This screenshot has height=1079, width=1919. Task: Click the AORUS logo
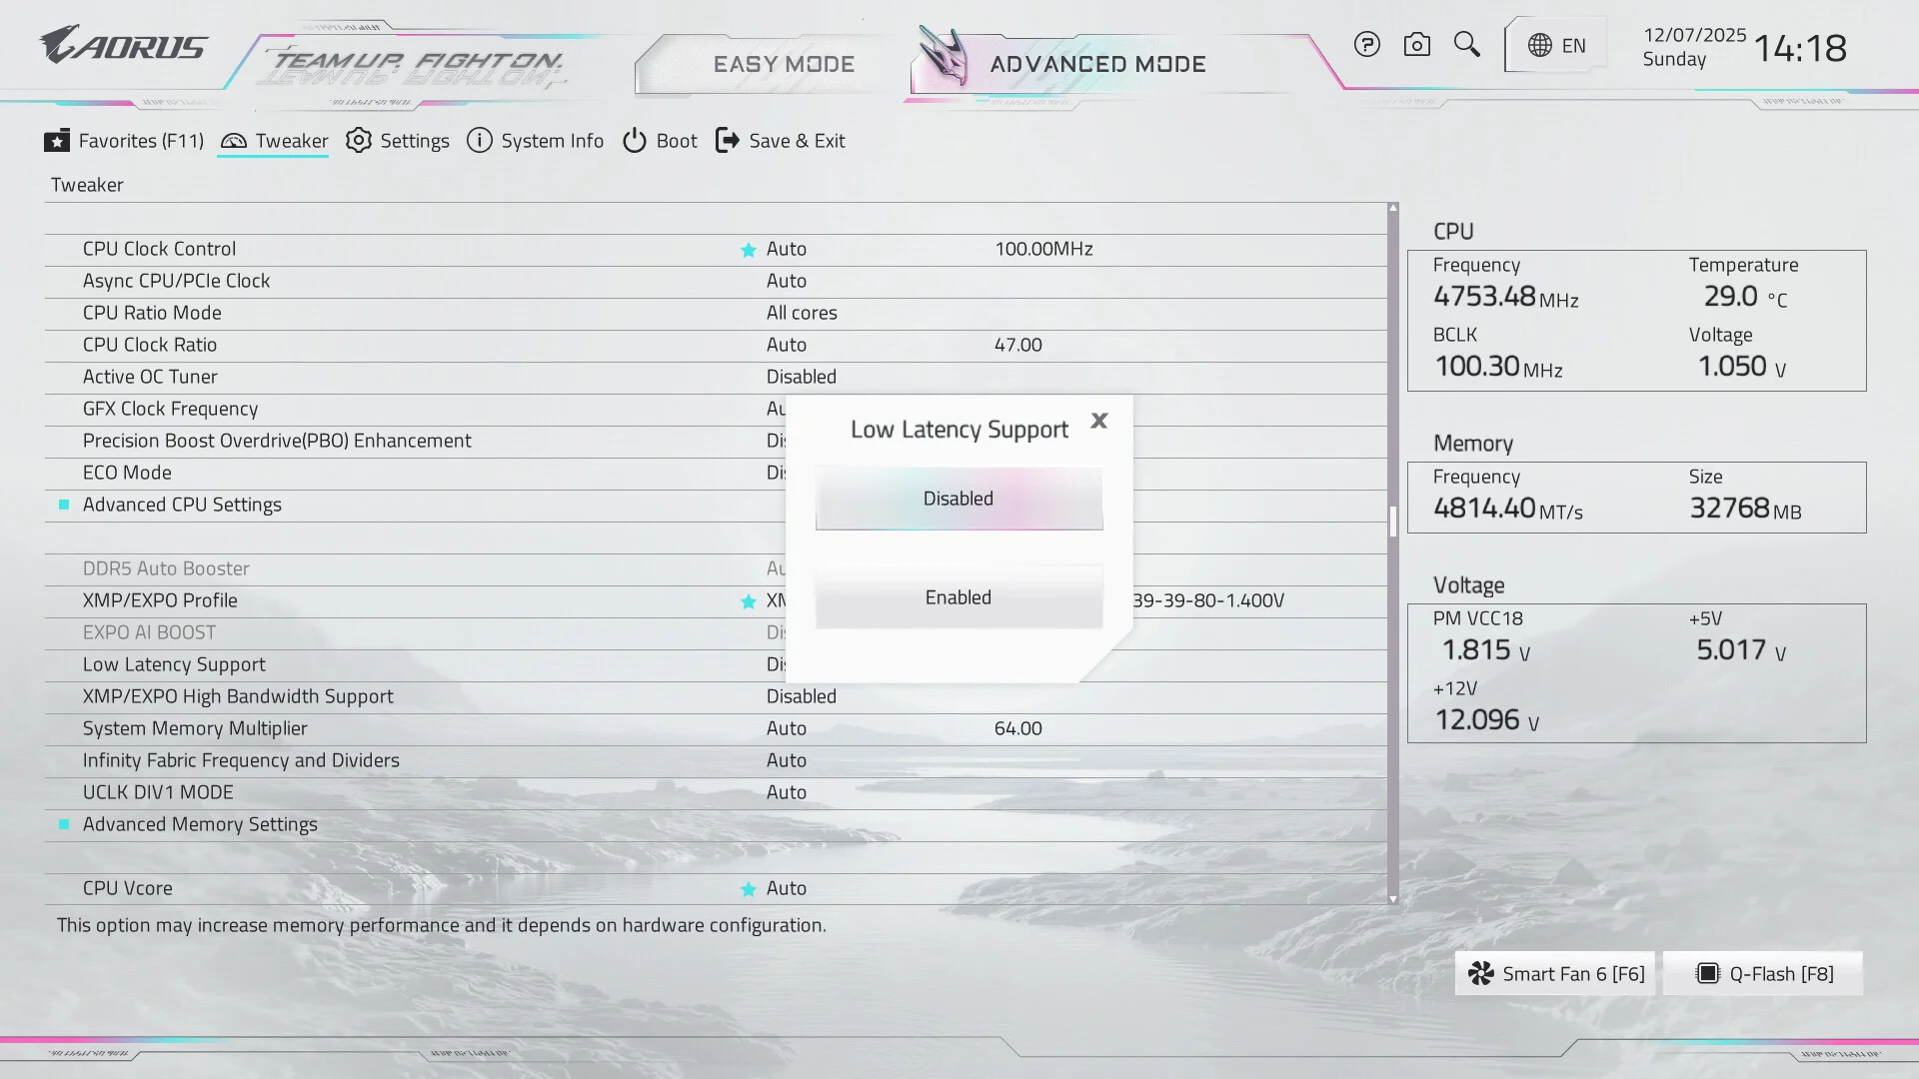click(124, 46)
